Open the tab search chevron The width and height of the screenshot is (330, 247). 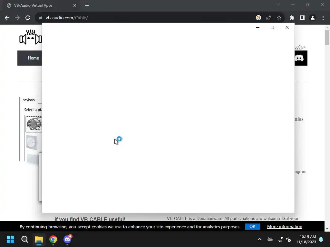(278, 5)
